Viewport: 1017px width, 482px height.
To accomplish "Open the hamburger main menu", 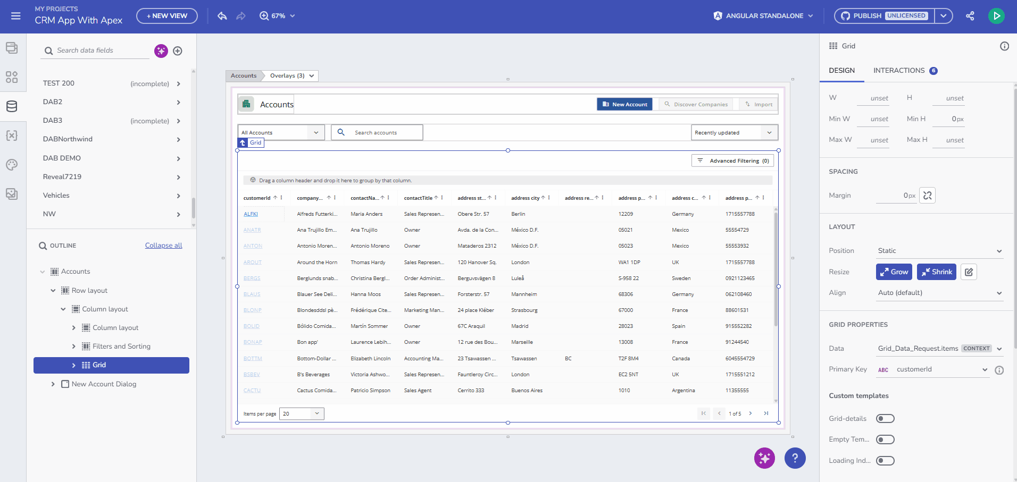I will (x=16, y=16).
